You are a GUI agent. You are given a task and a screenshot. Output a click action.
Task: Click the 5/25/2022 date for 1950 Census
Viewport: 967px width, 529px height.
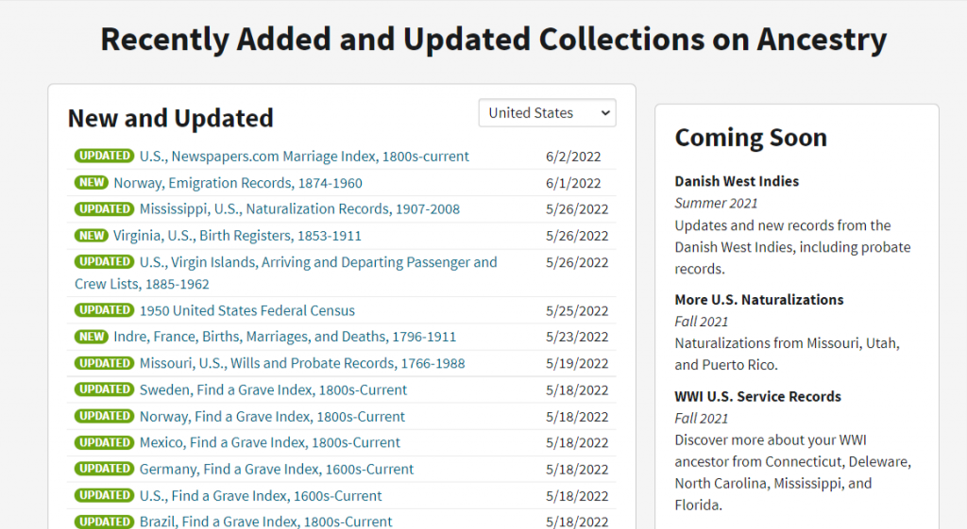577,311
